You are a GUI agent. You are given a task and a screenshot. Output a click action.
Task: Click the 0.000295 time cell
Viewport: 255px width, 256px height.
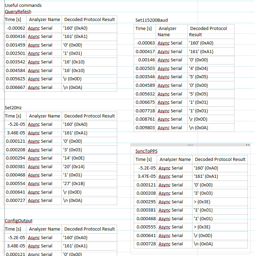(x=146, y=202)
